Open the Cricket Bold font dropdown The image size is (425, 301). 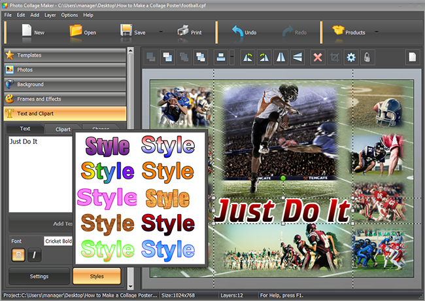(x=58, y=241)
